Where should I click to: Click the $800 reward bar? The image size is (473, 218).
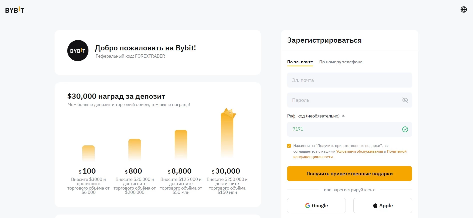135,149
